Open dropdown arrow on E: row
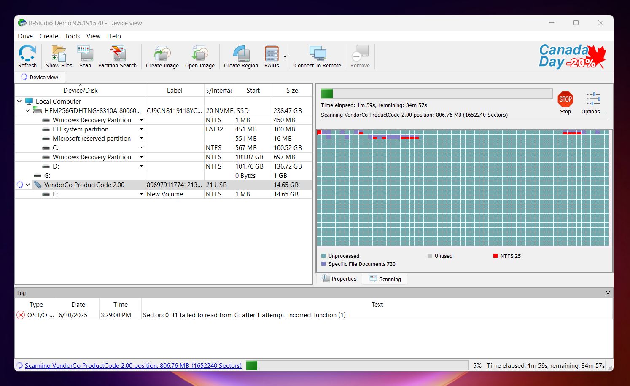 coord(141,194)
